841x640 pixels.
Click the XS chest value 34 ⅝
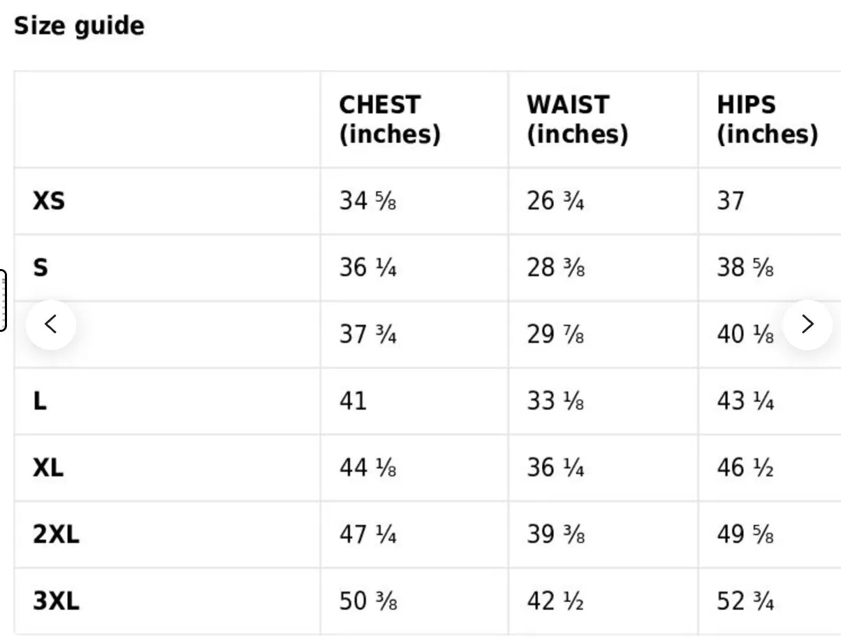[x=368, y=201]
